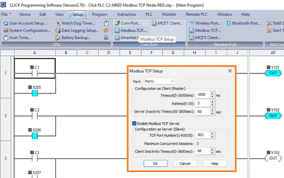Cancel the Modbus TCP Setup dialog
This screenshot has width=284, height=178.
(185, 163)
